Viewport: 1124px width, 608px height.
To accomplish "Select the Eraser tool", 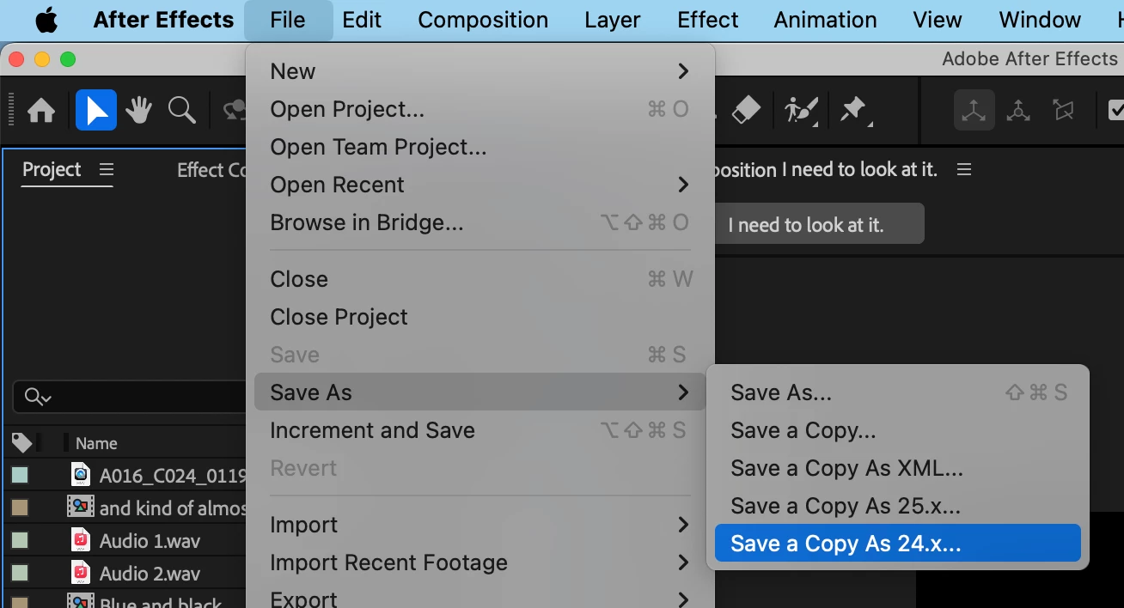I will 746,110.
